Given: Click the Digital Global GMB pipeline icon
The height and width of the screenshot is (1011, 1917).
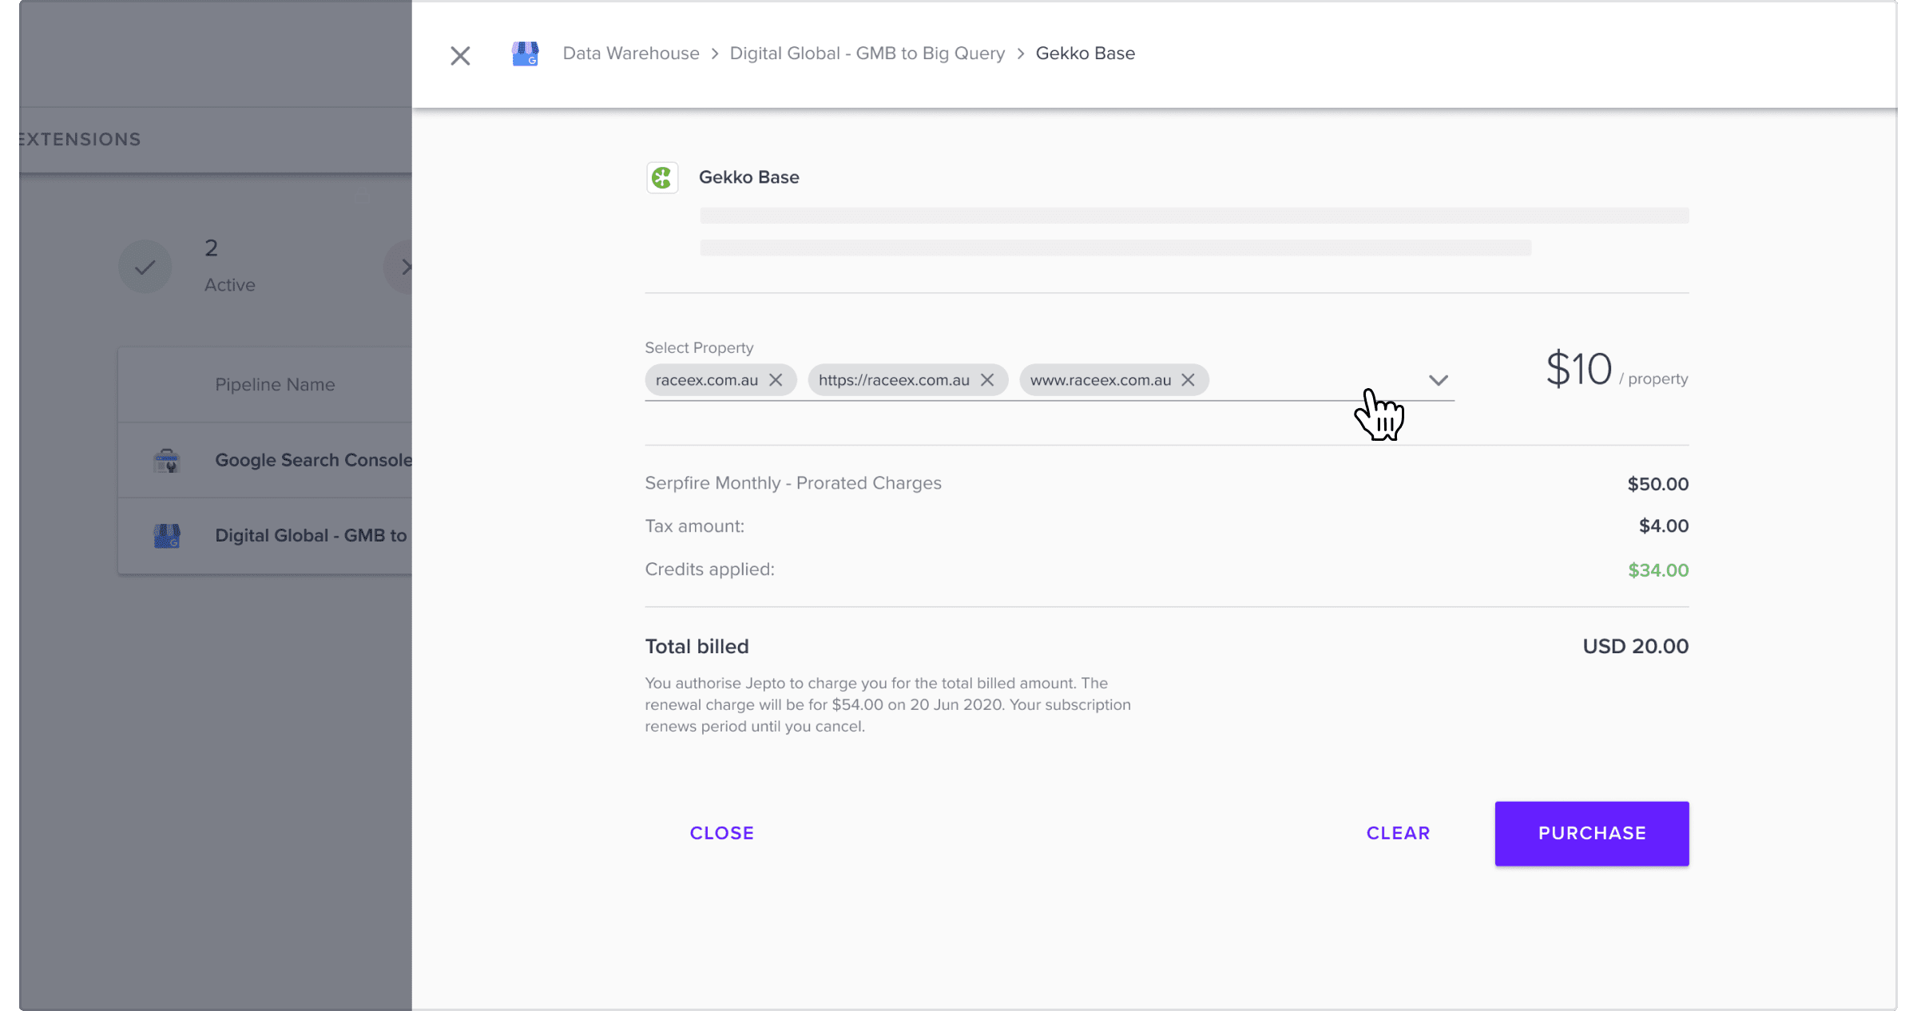Looking at the screenshot, I should [x=166, y=536].
